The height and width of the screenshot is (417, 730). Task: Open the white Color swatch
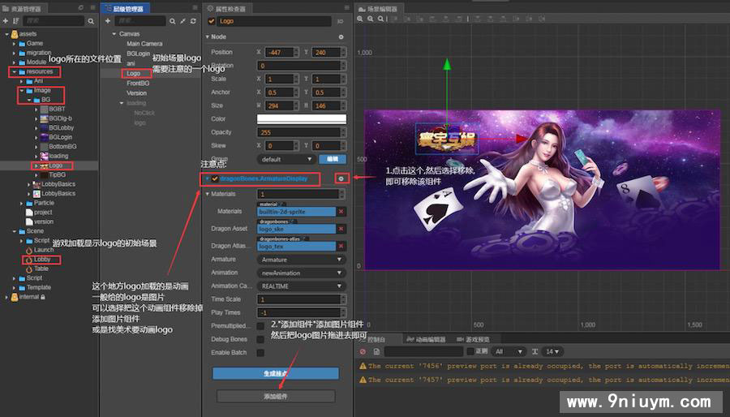[301, 119]
